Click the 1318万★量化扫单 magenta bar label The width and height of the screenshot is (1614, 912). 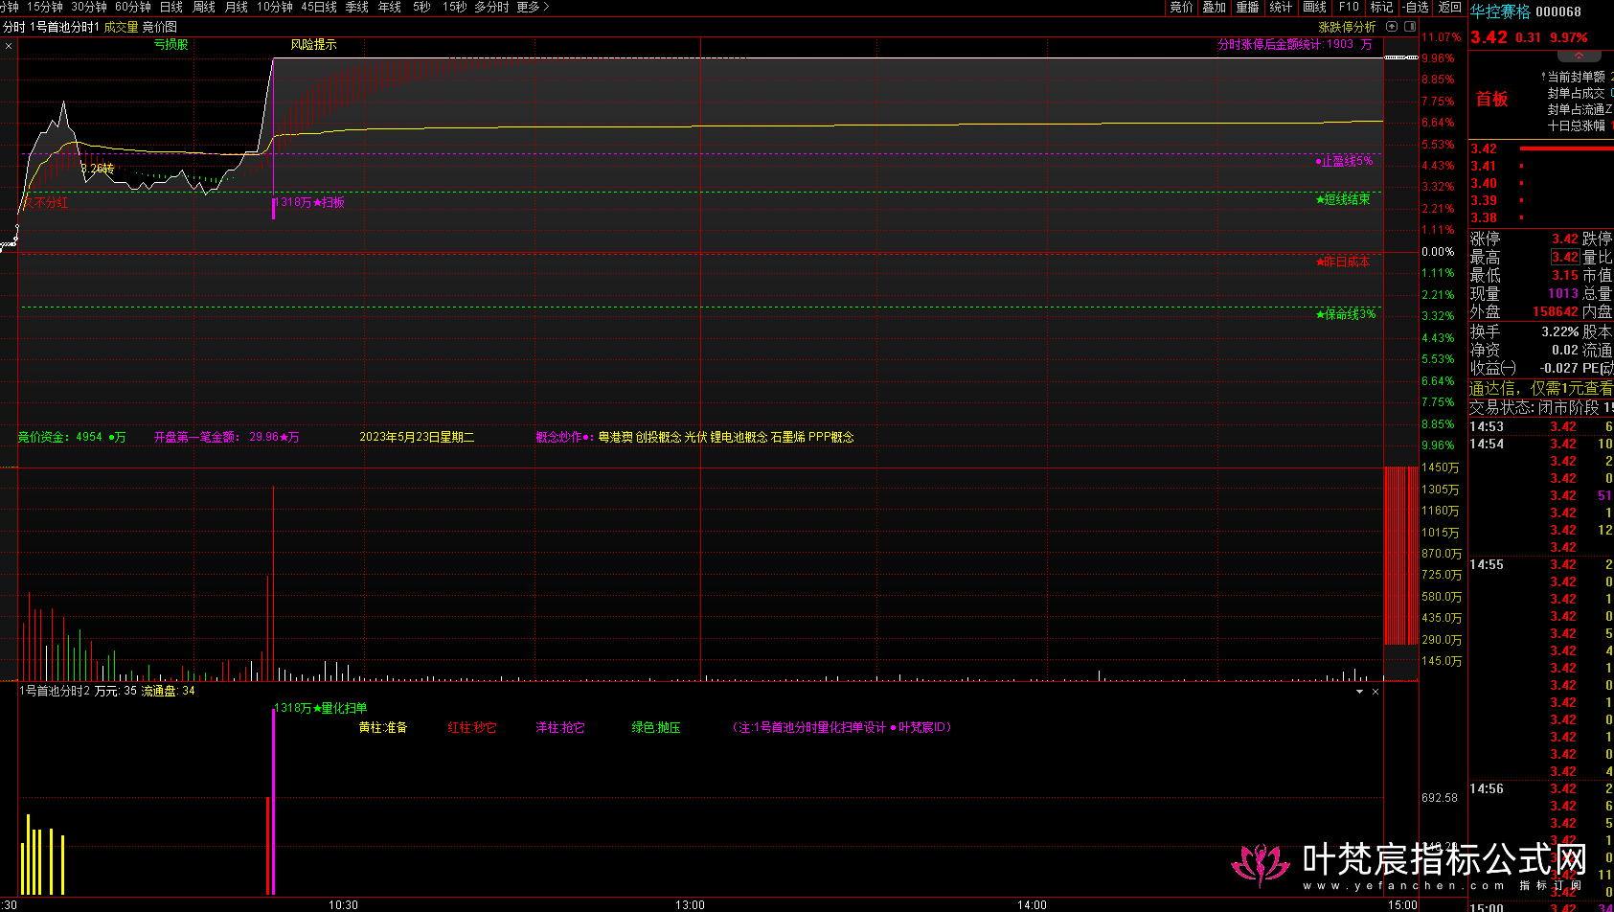(x=321, y=708)
